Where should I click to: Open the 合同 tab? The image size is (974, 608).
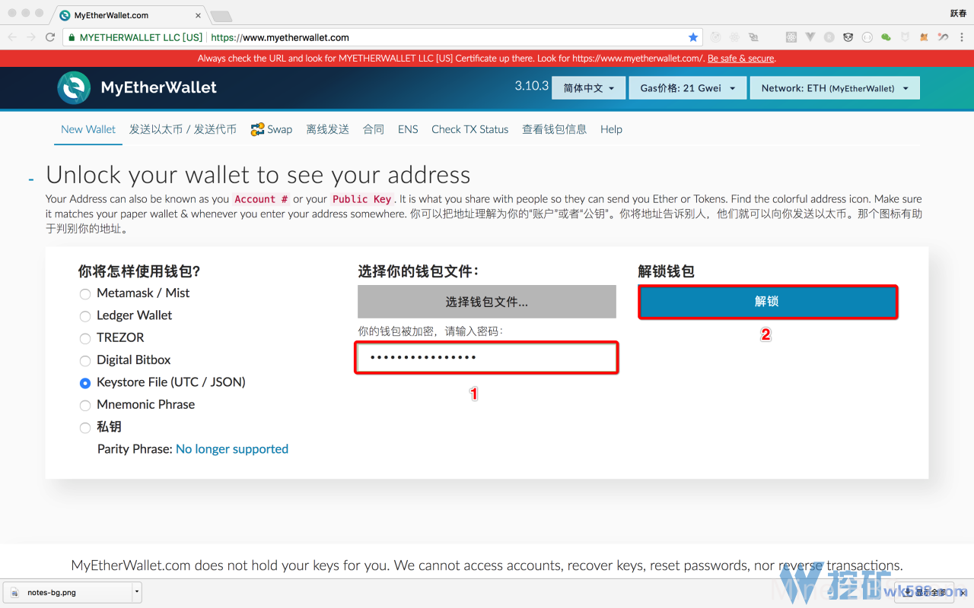point(374,129)
